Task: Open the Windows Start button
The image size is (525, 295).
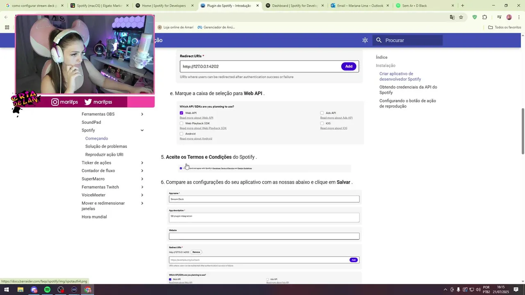Action: (x=7, y=290)
